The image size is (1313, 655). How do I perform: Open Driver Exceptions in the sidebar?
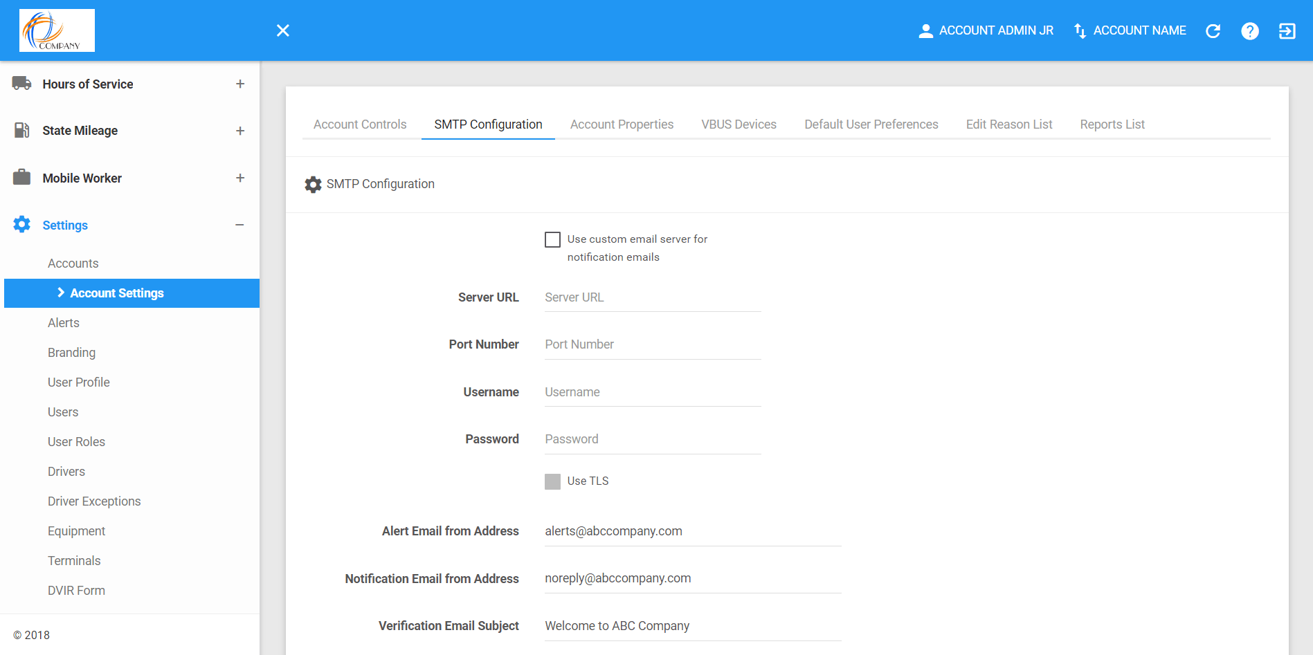94,501
